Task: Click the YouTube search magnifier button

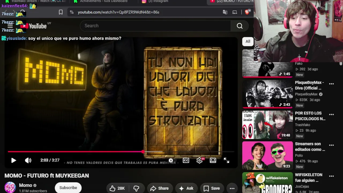Action: point(240,26)
